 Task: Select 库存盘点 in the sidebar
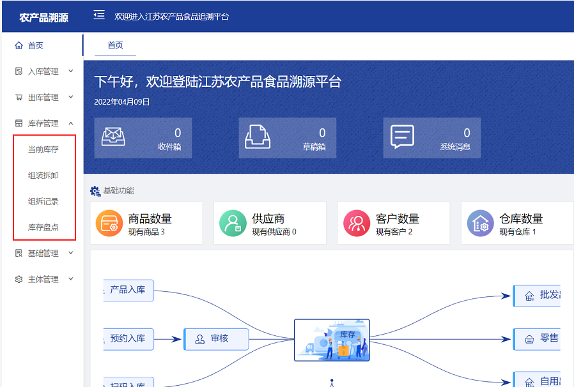(x=43, y=227)
